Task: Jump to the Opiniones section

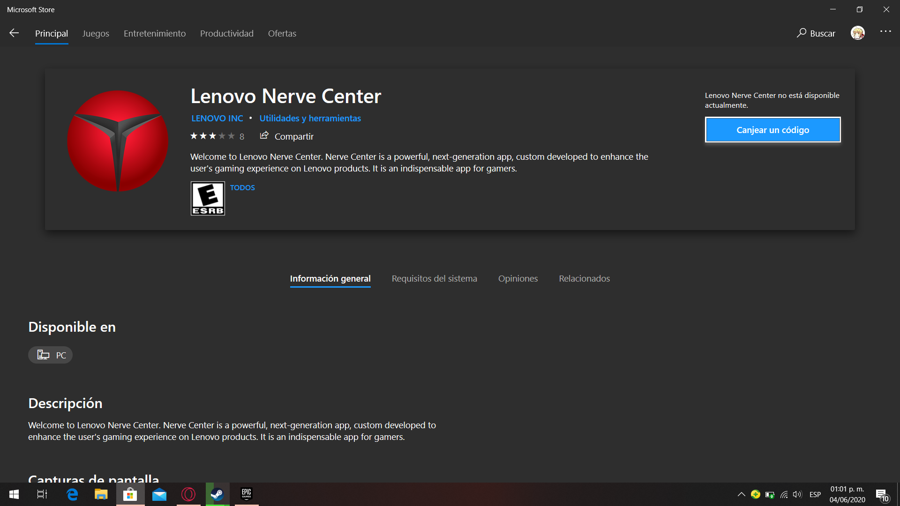Action: [518, 278]
